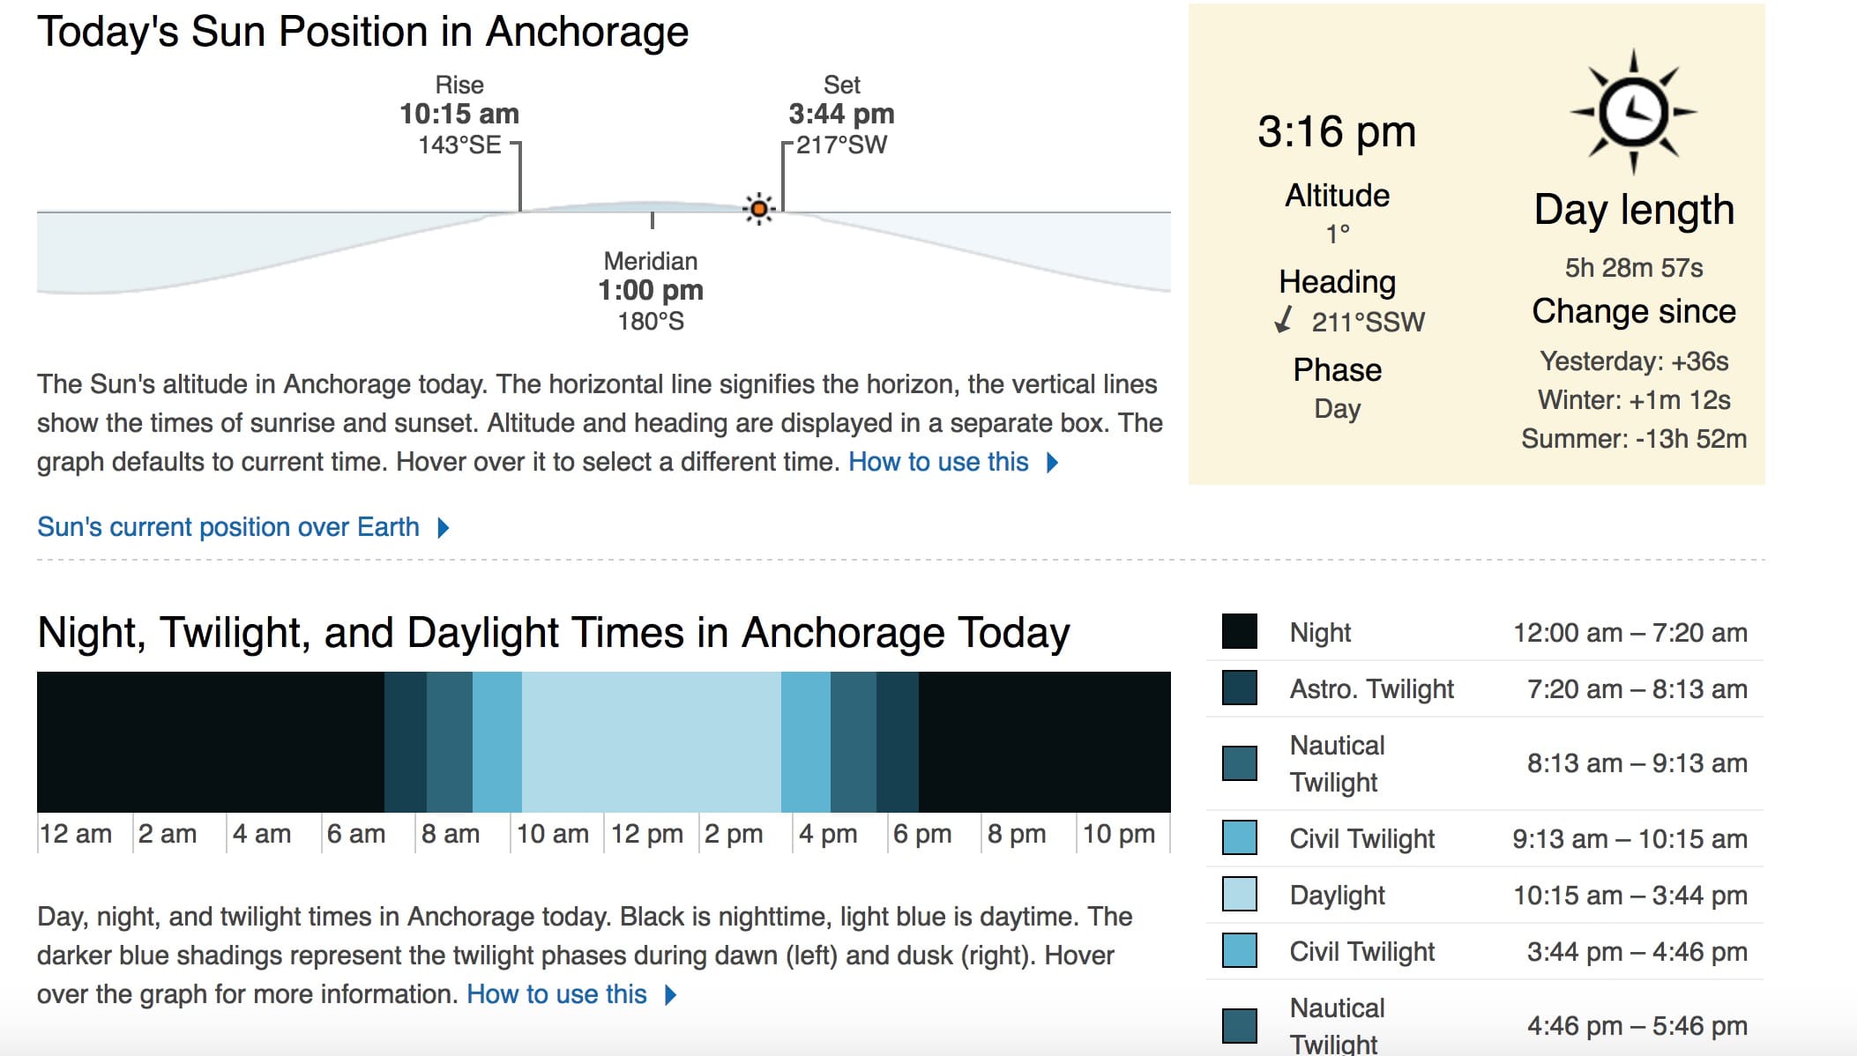1857x1056 pixels.
Task: Click the Set 3:44 pm vertical marker line
Action: pos(782,176)
